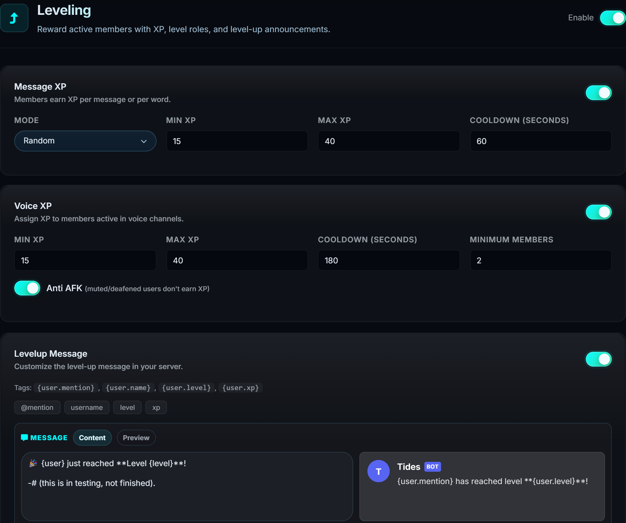This screenshot has width=626, height=523.
Task: Click the Leveling arrow icon
Action: click(x=14, y=18)
